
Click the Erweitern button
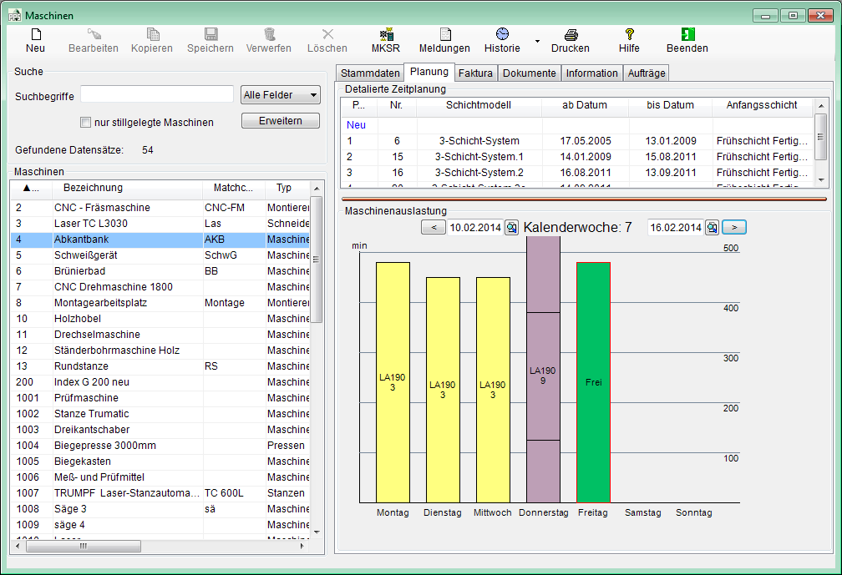280,121
